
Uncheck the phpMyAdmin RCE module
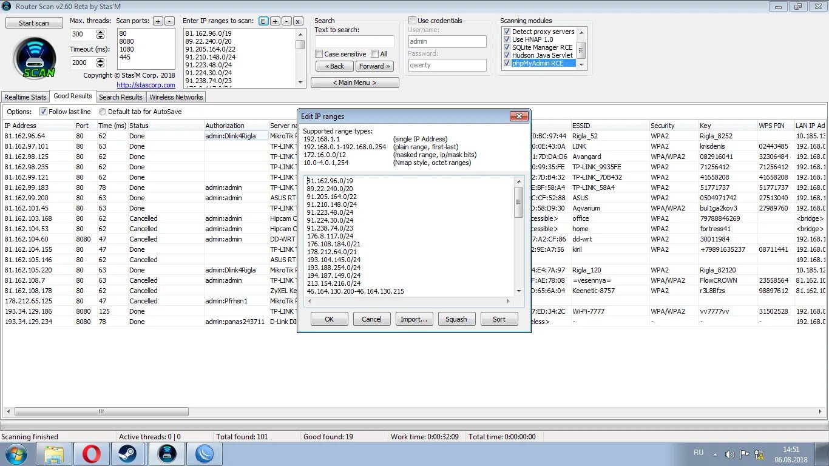[507, 63]
